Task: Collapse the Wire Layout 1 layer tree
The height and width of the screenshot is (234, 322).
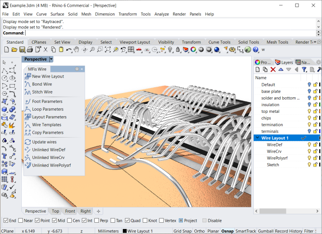Action: point(257,138)
